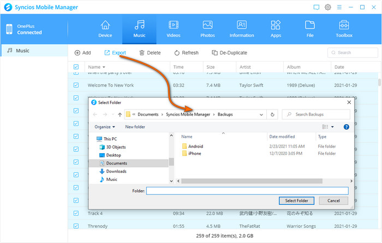Select Music in the left sidebar

[x=34, y=51]
